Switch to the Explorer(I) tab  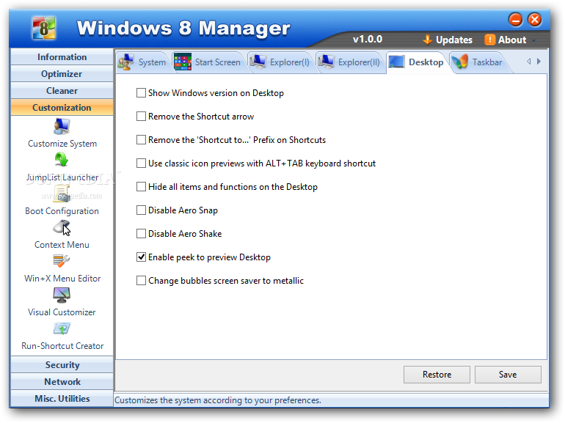[280, 62]
